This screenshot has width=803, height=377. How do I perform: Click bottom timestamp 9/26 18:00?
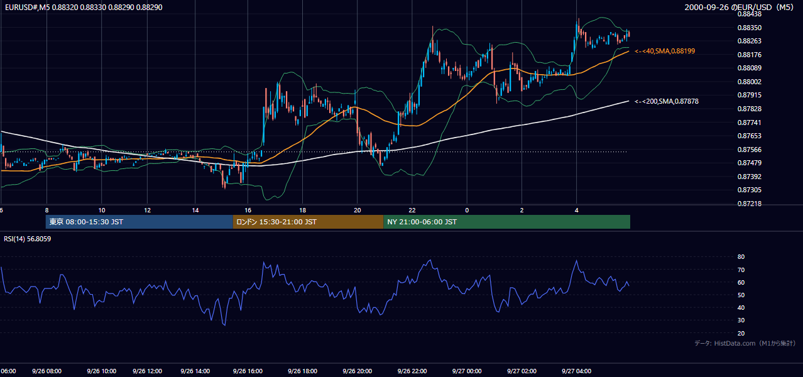click(303, 371)
